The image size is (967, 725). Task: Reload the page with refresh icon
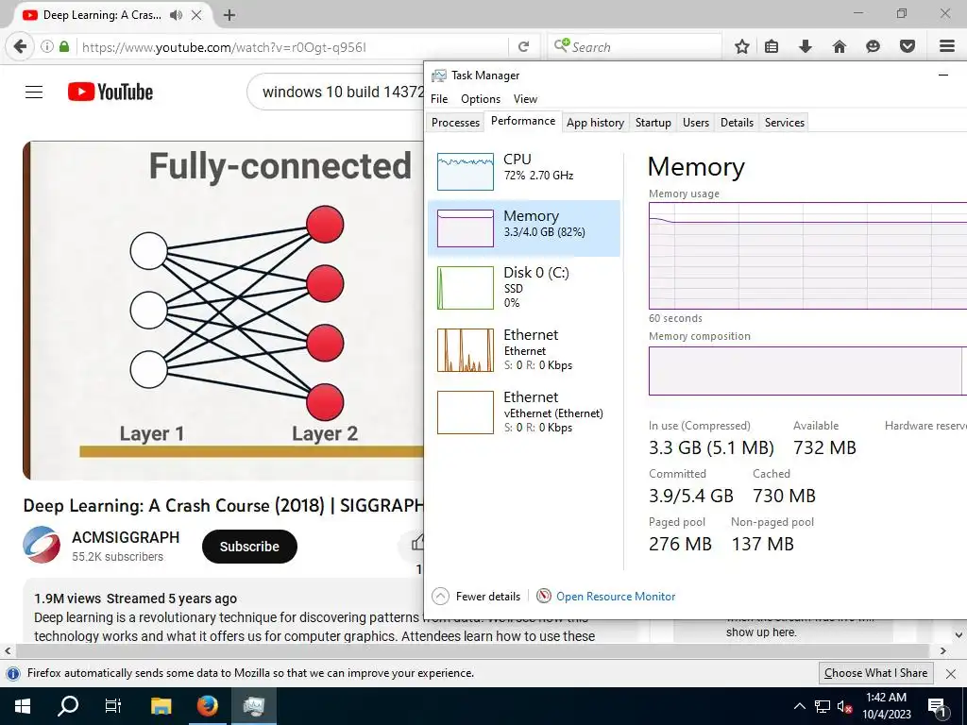coord(523,47)
